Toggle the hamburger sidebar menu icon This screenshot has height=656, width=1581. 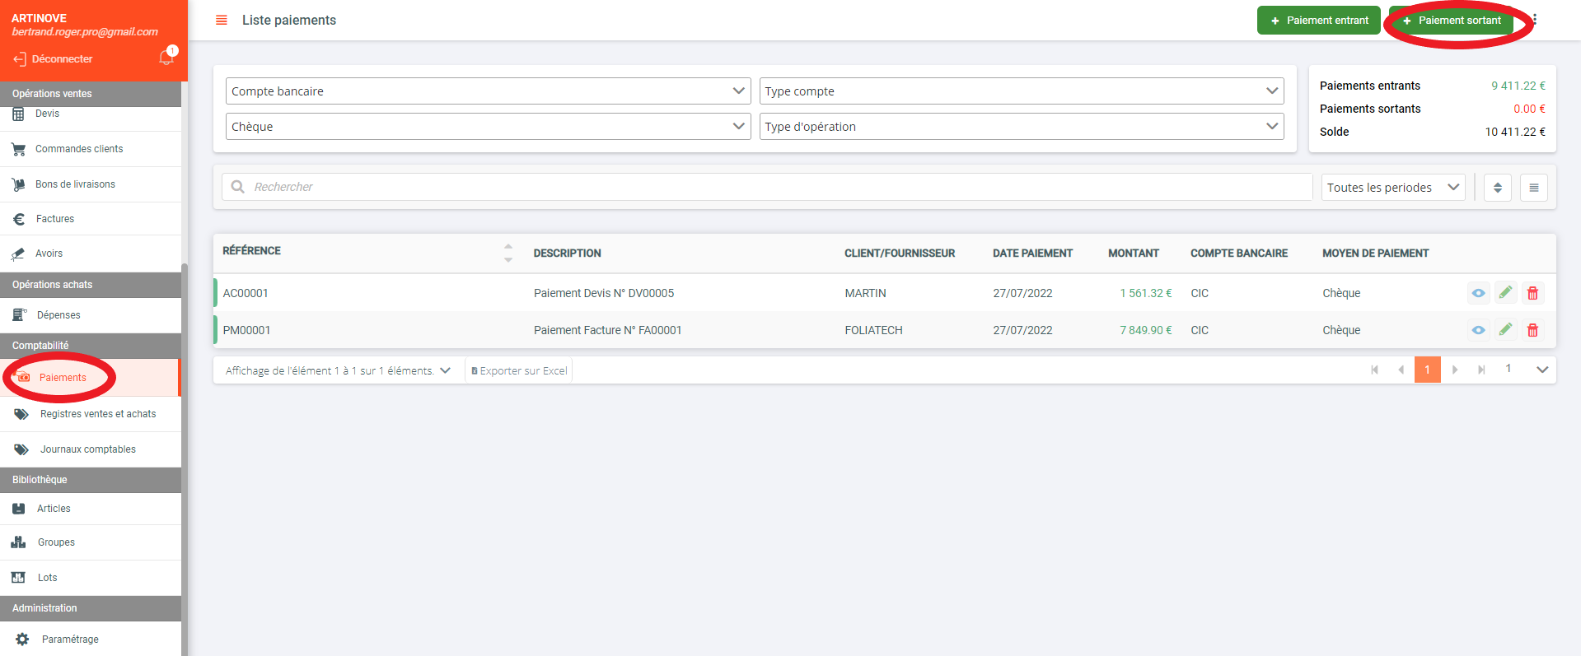click(x=221, y=20)
